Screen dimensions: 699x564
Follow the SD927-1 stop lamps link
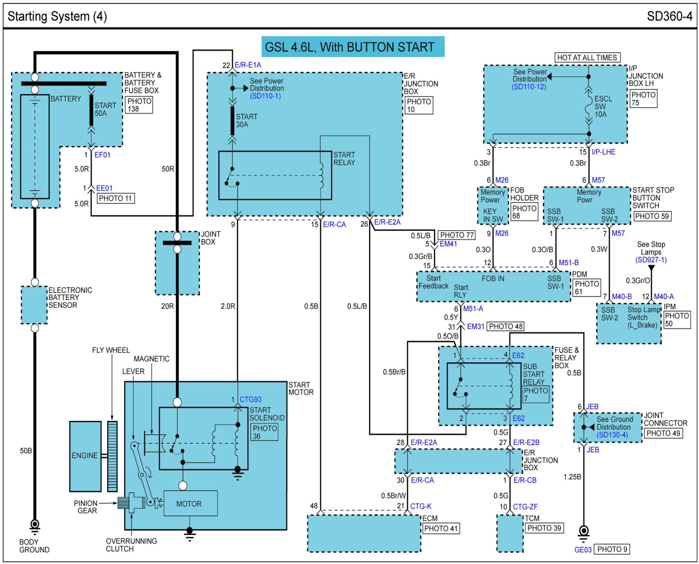coord(650,260)
